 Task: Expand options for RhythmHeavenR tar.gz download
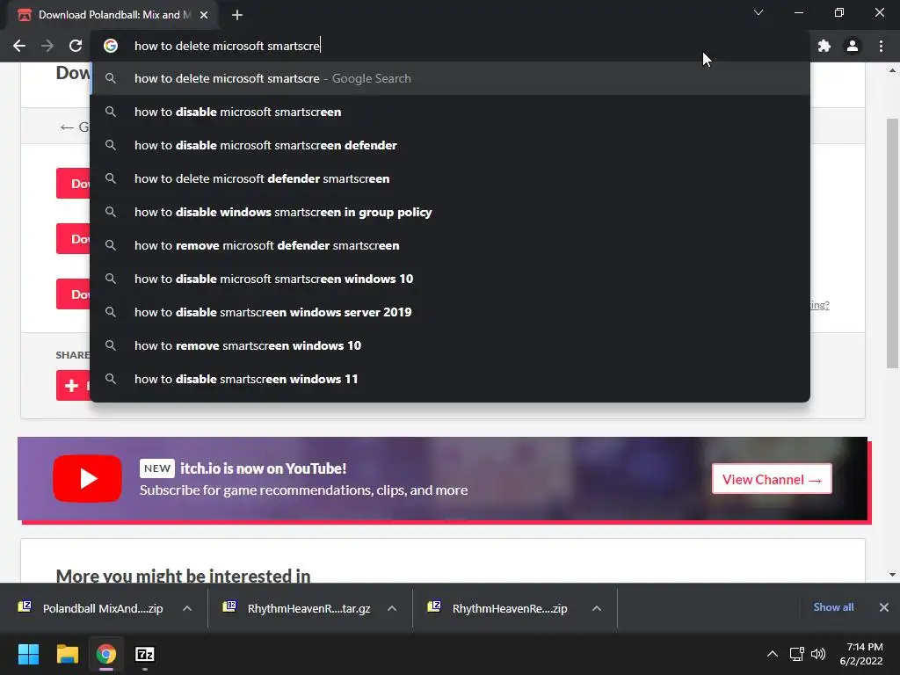pyautogui.click(x=392, y=608)
